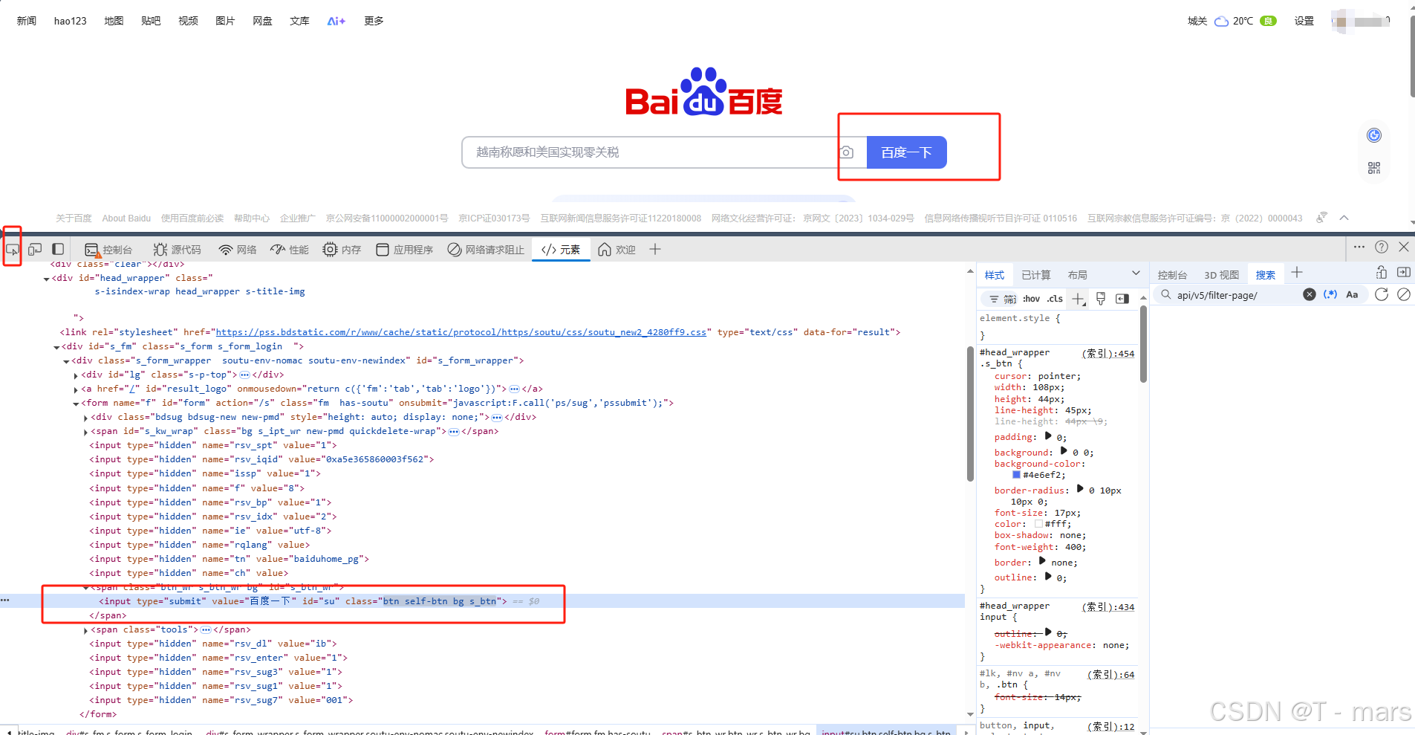Expand the result_logo anchor node
1415x735 pixels.
[x=76, y=389]
